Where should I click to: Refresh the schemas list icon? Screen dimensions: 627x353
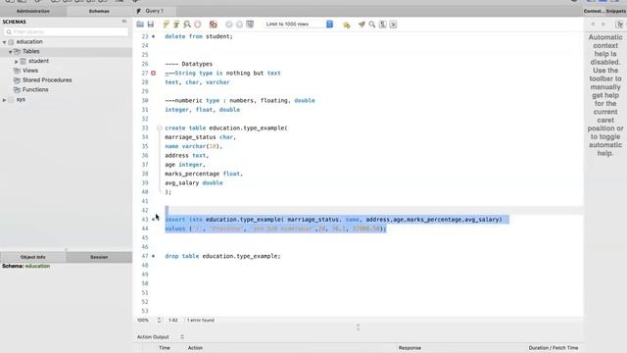pyautogui.click(x=124, y=22)
